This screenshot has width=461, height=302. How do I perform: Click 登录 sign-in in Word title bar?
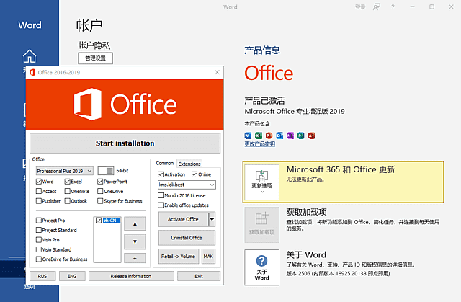360,7
